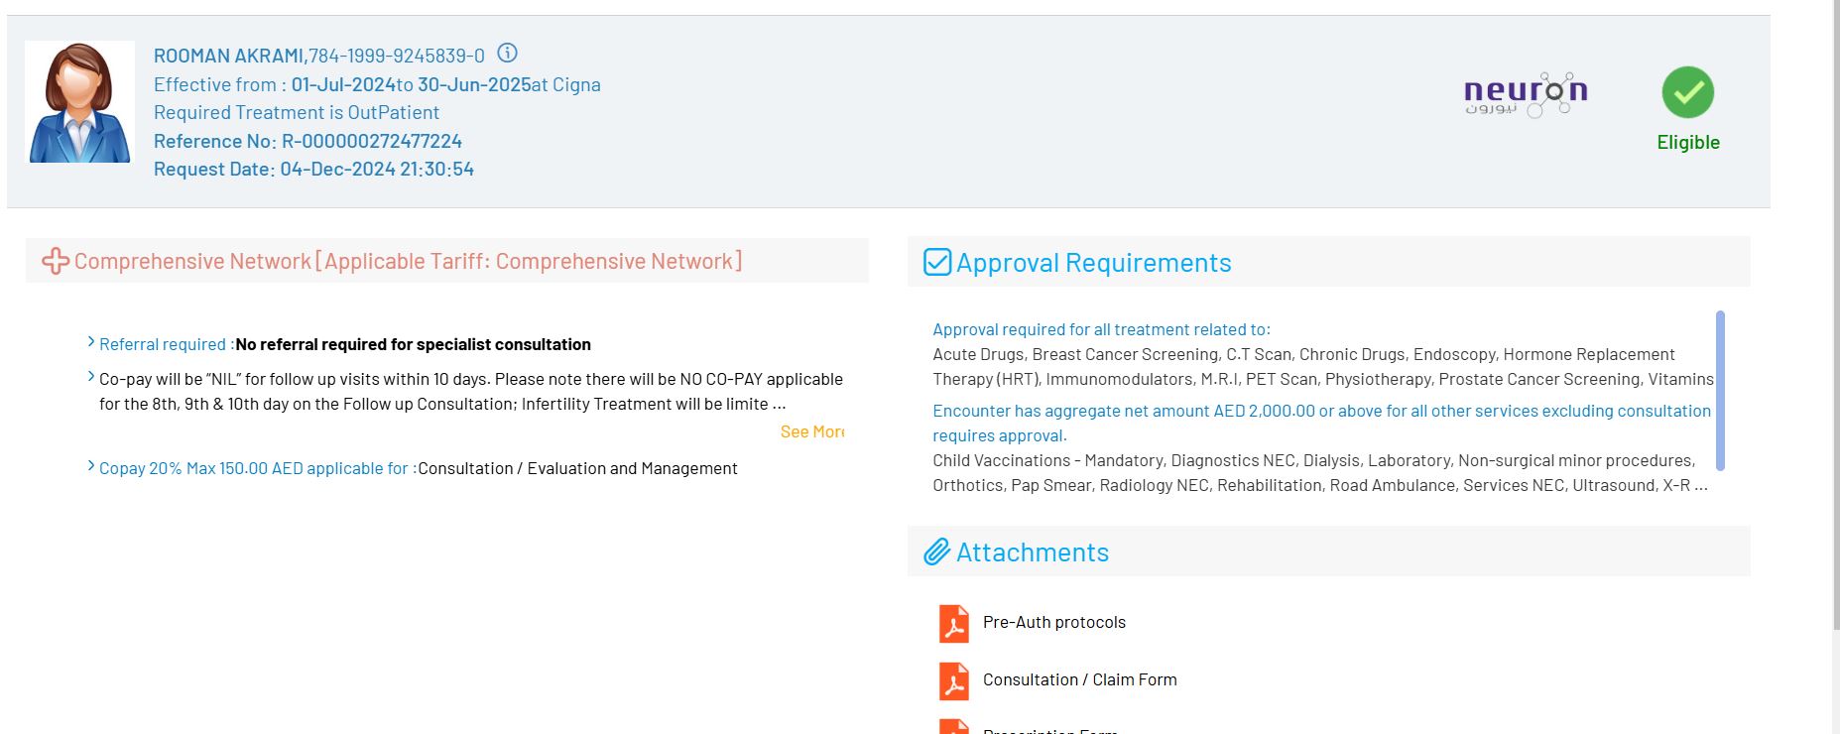Open the Consultation / Claim Form PDF icon
Screen dimensions: 1840x734
954,681
